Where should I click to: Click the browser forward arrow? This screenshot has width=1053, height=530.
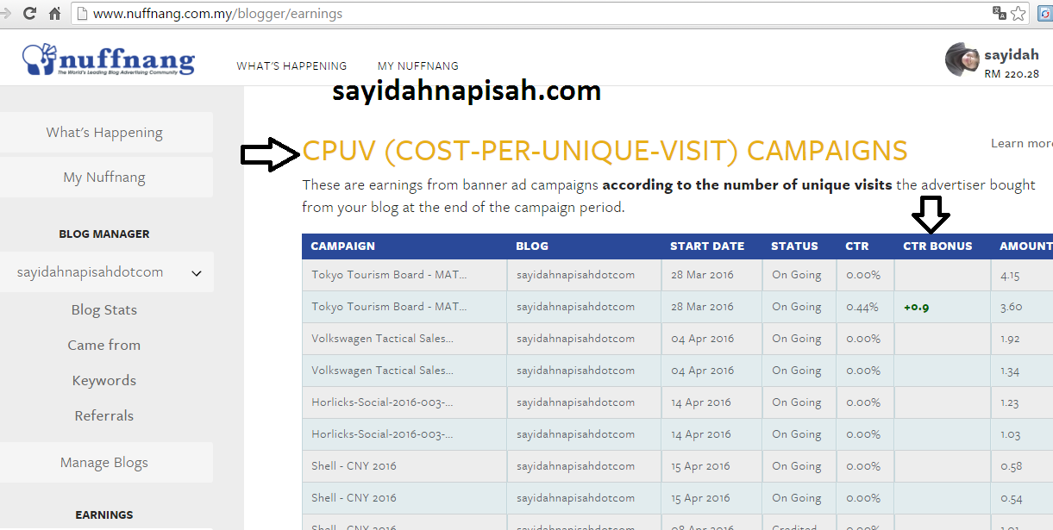coord(4,14)
